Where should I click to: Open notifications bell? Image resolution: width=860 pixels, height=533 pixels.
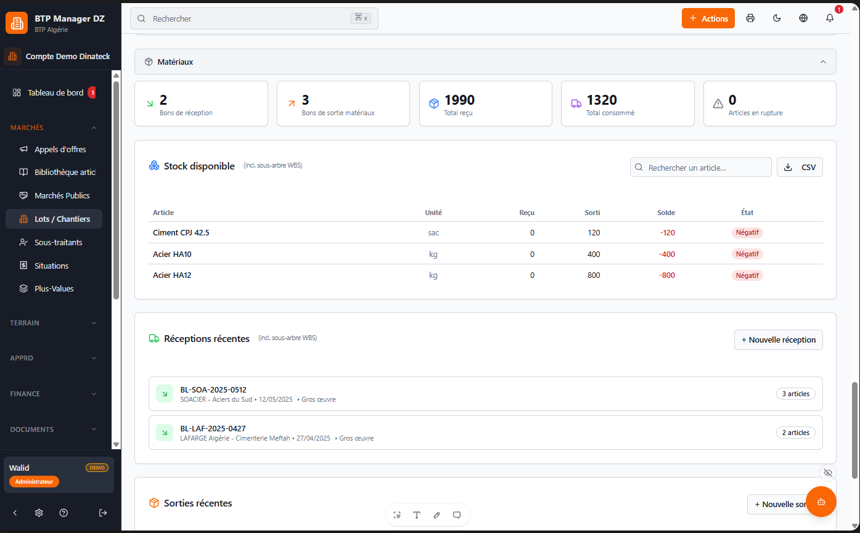click(830, 18)
